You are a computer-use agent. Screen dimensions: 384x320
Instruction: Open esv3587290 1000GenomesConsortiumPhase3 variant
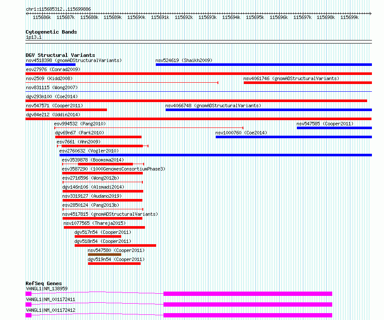coord(113,169)
